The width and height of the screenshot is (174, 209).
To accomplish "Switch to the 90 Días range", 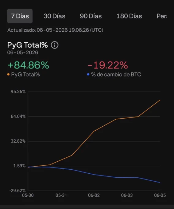I will pyautogui.click(x=91, y=16).
